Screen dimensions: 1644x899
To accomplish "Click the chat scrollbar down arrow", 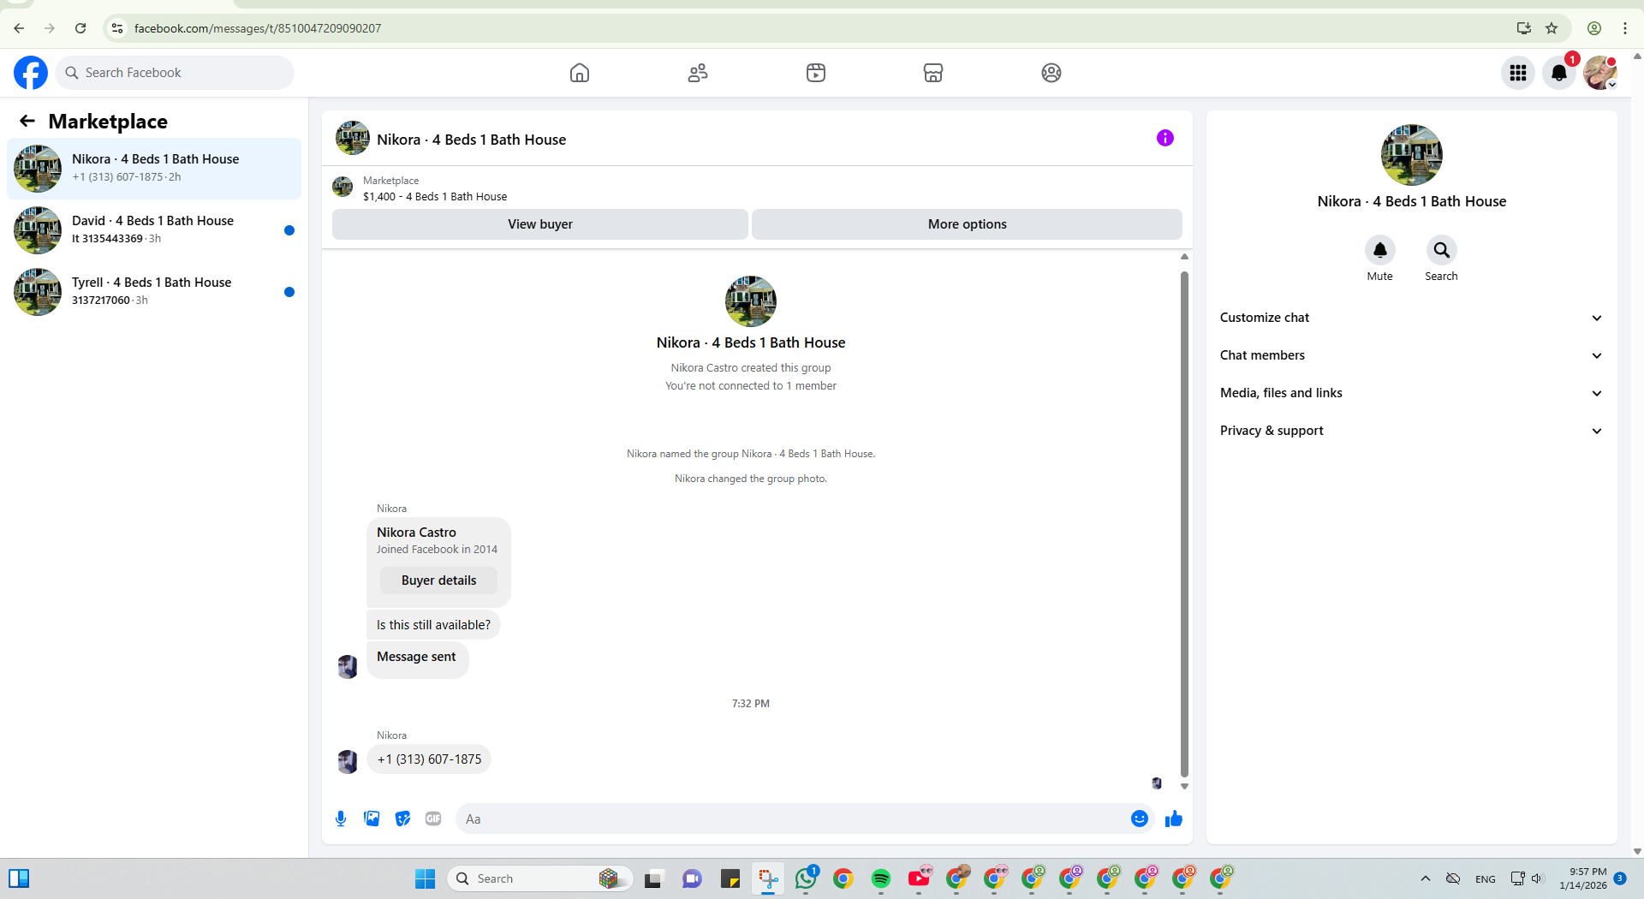I will 1184,786.
